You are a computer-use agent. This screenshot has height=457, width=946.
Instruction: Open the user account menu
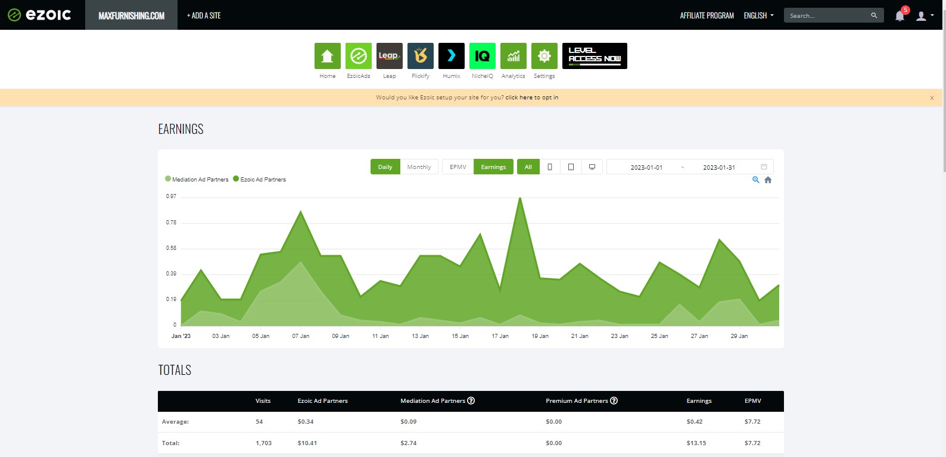[x=924, y=16]
